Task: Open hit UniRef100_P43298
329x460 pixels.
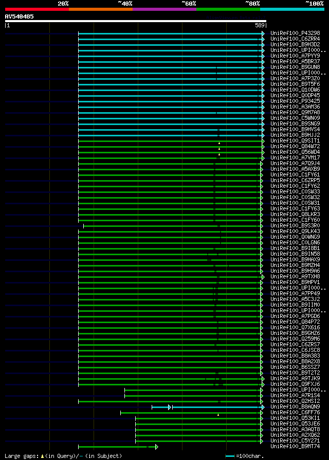Action: [295, 33]
